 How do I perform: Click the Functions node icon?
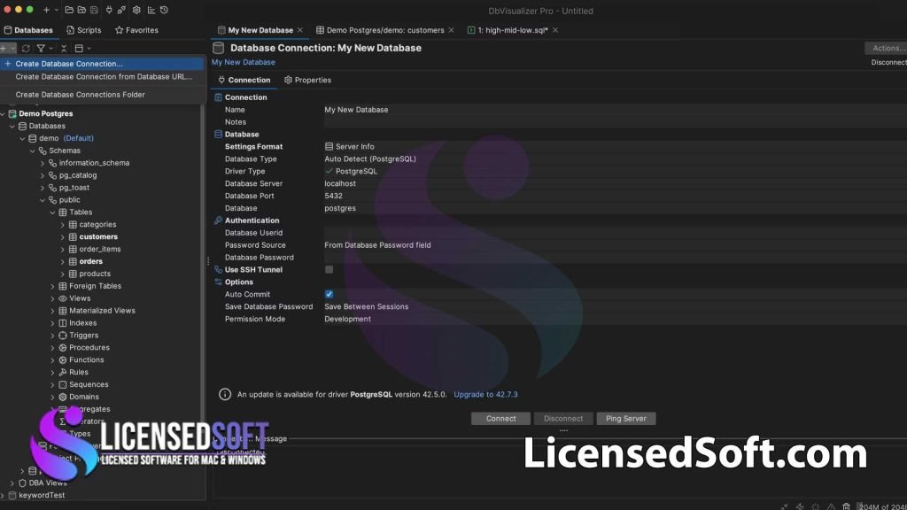(x=63, y=359)
